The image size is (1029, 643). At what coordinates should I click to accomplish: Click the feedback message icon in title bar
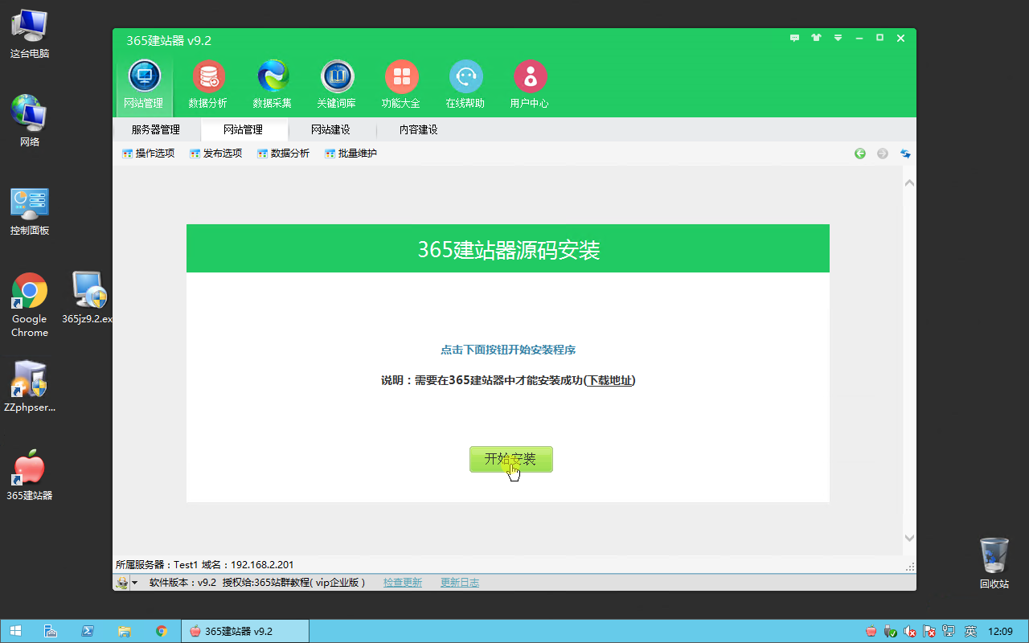(x=795, y=38)
